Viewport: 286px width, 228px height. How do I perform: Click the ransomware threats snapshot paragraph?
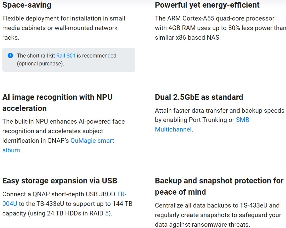pos(218,215)
